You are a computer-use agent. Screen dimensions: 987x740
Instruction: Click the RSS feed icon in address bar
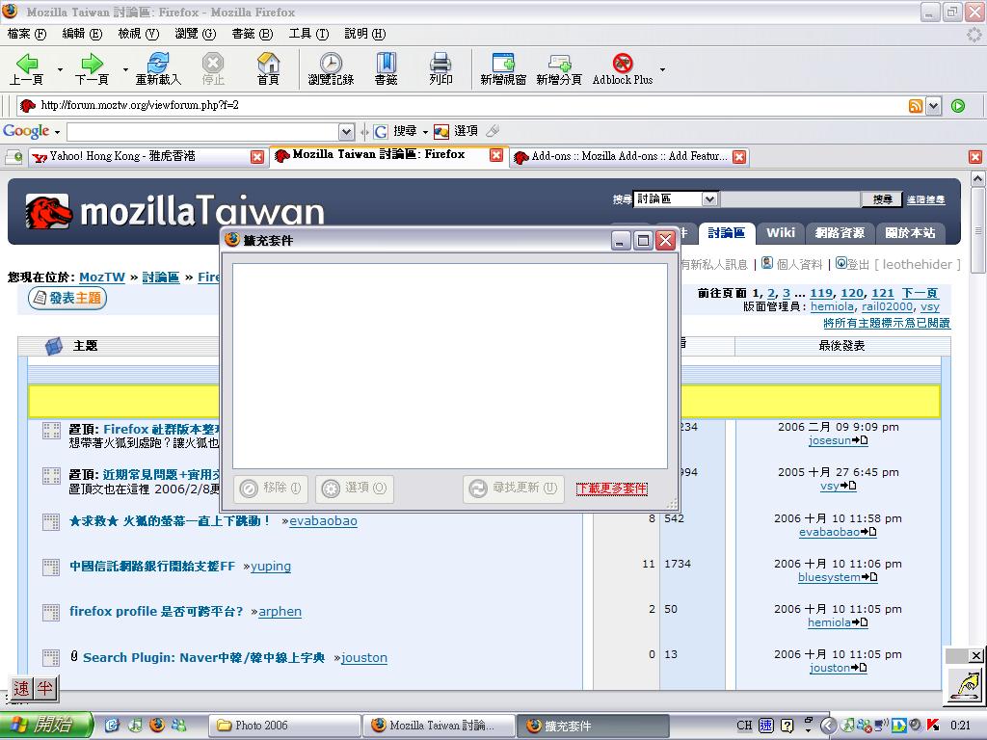916,106
